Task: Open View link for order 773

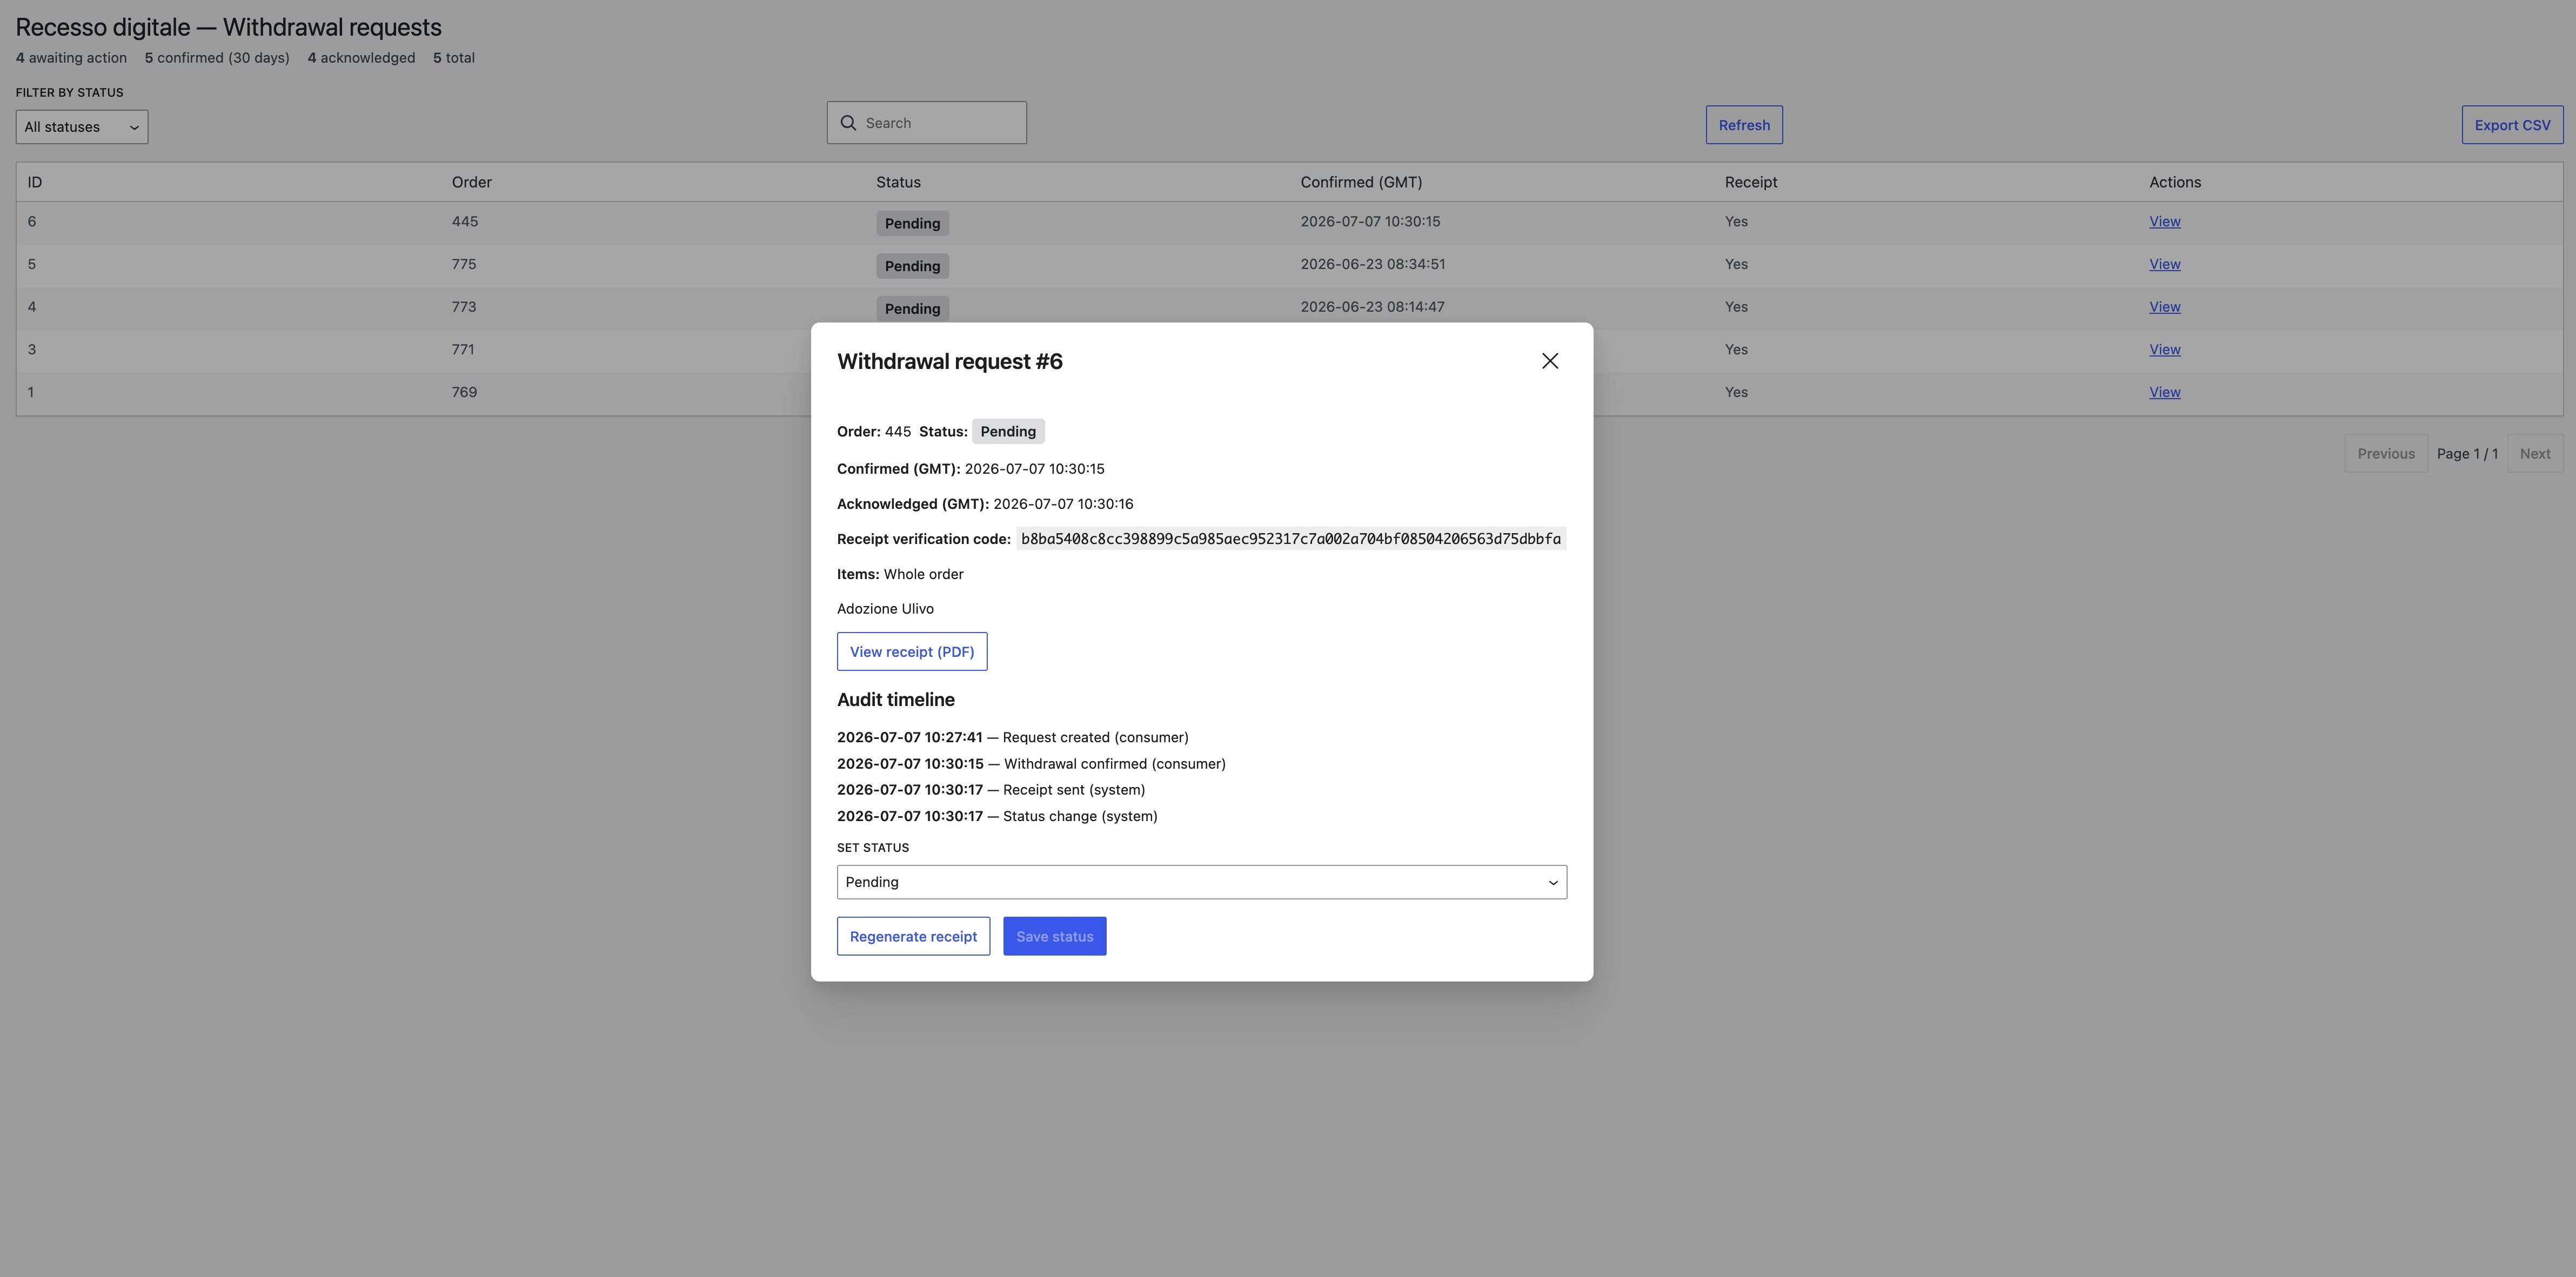Action: pos(2165,307)
